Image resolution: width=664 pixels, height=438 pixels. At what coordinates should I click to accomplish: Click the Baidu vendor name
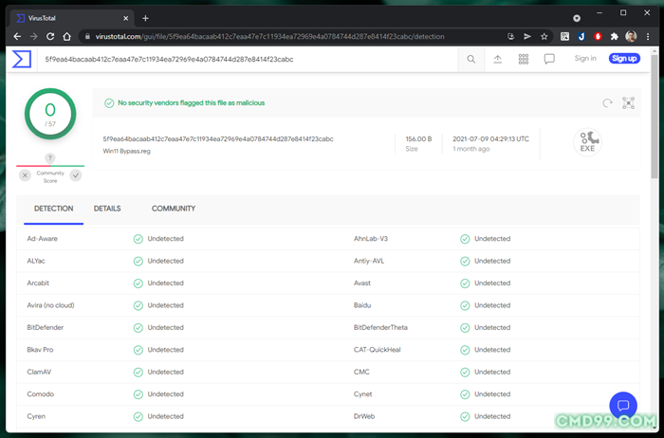pyautogui.click(x=362, y=305)
